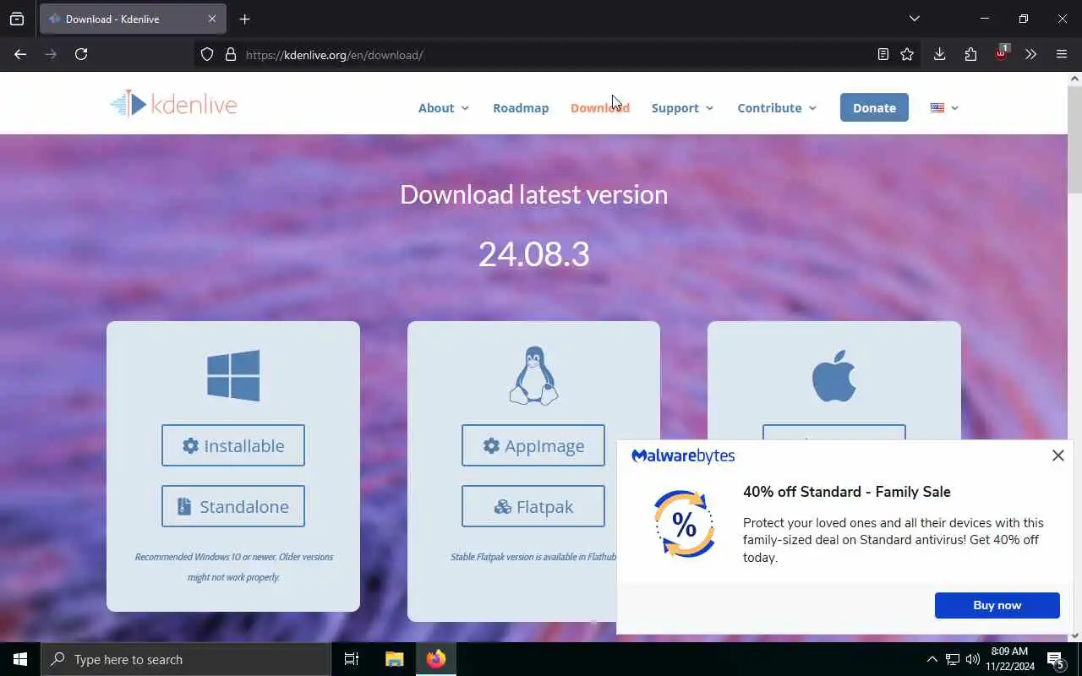Click the 24.08.3 version text
This screenshot has height=676, width=1082.
point(534,253)
